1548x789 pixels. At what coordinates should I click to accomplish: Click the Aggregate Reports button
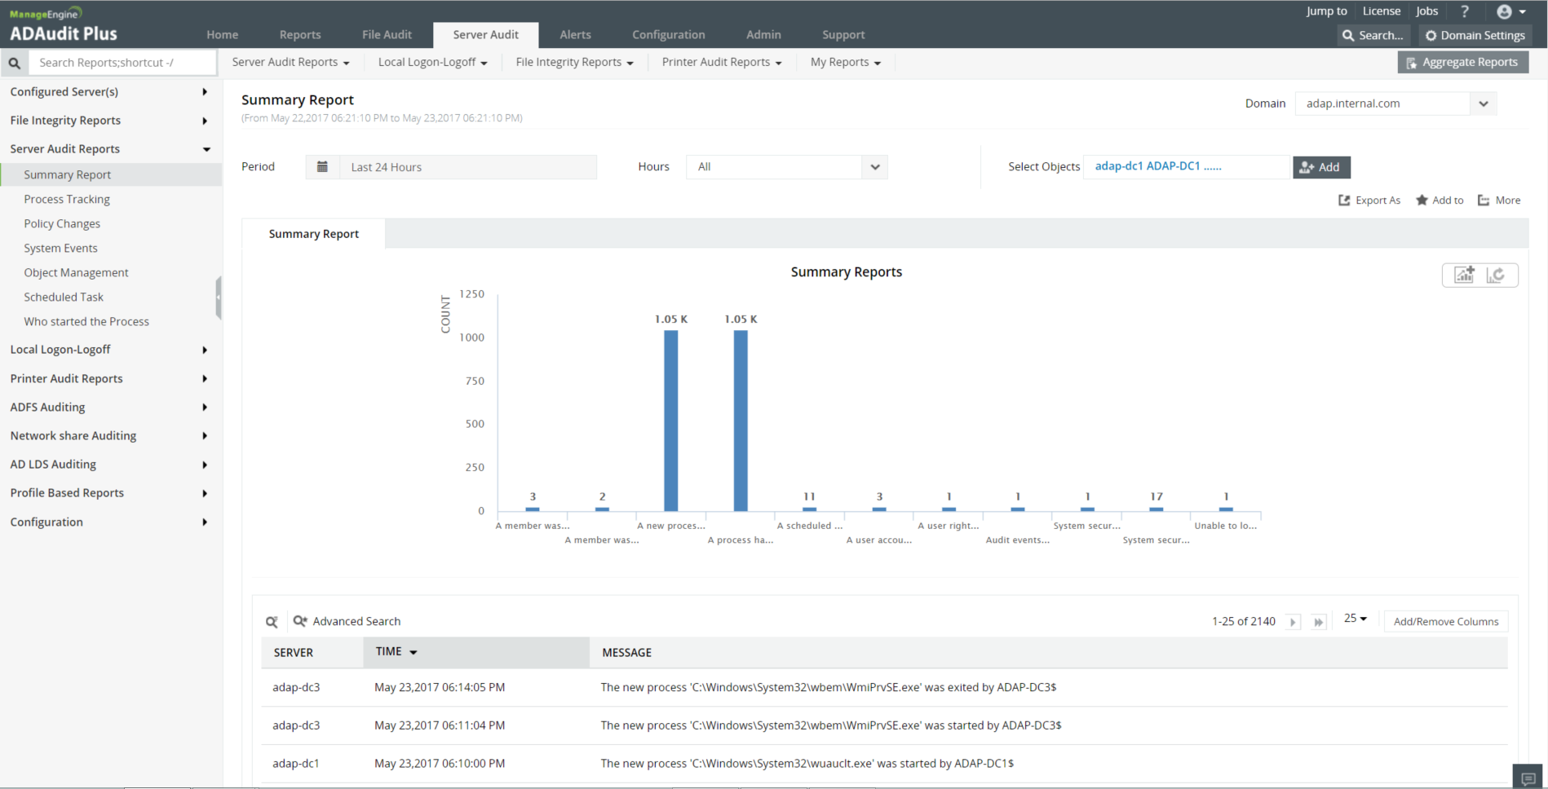pos(1462,63)
